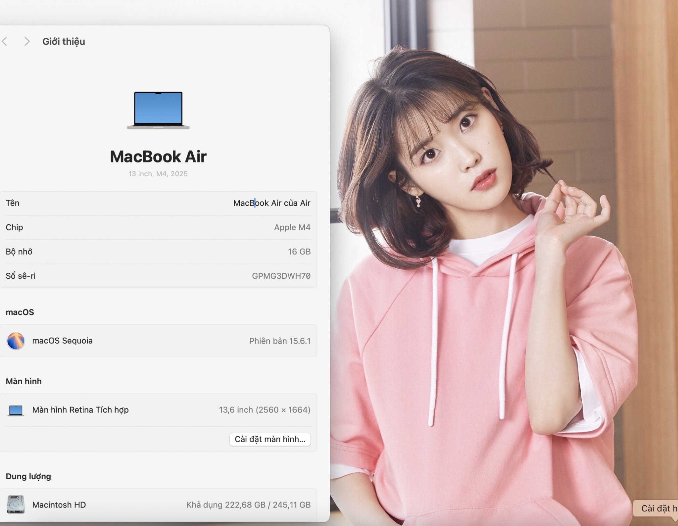The height and width of the screenshot is (526, 678).
Task: Open the 'Cài đặt màn hình...' display settings
Action: pos(270,439)
